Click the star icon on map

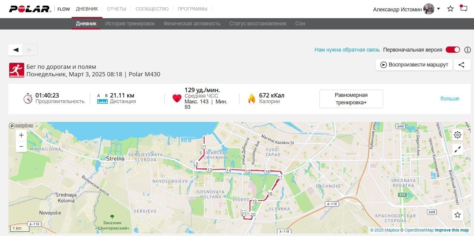coord(458,215)
